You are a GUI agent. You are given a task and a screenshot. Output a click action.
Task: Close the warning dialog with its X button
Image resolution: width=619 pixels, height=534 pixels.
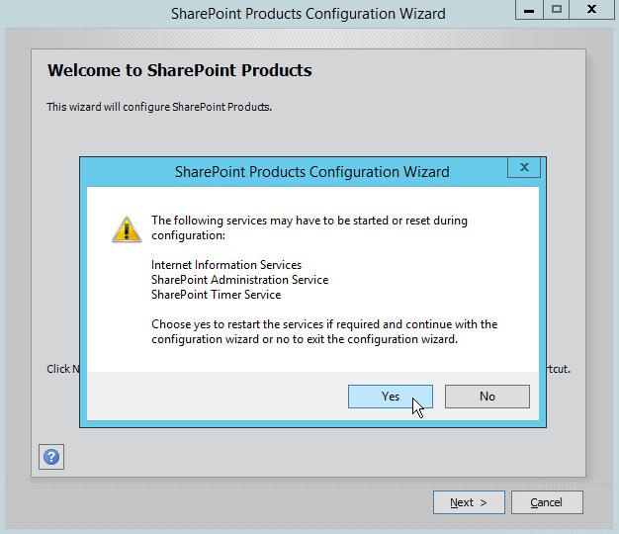523,168
